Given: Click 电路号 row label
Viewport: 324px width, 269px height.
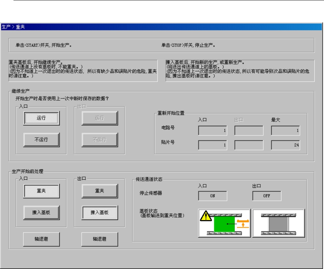Looking at the screenshot, I should pyautogui.click(x=168, y=128).
